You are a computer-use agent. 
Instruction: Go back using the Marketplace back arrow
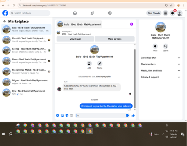click(x=4, y=21)
